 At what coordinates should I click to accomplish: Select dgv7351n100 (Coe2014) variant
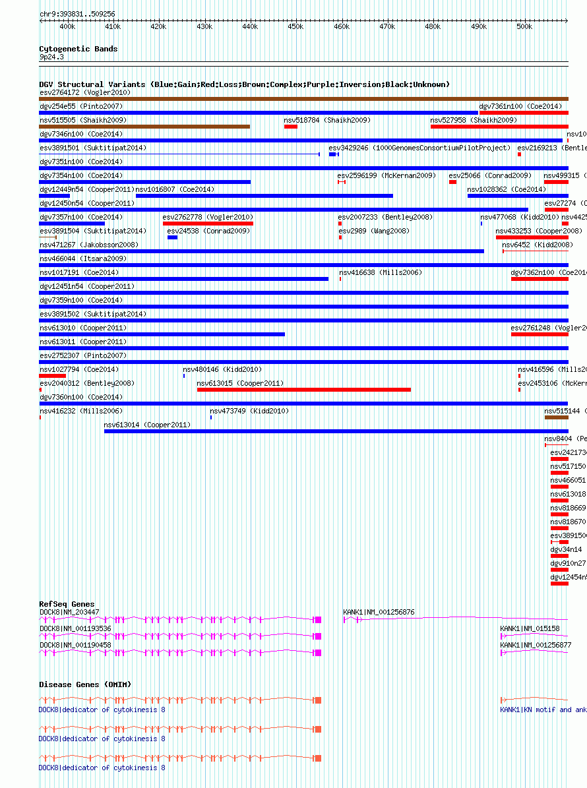pyautogui.click(x=303, y=168)
